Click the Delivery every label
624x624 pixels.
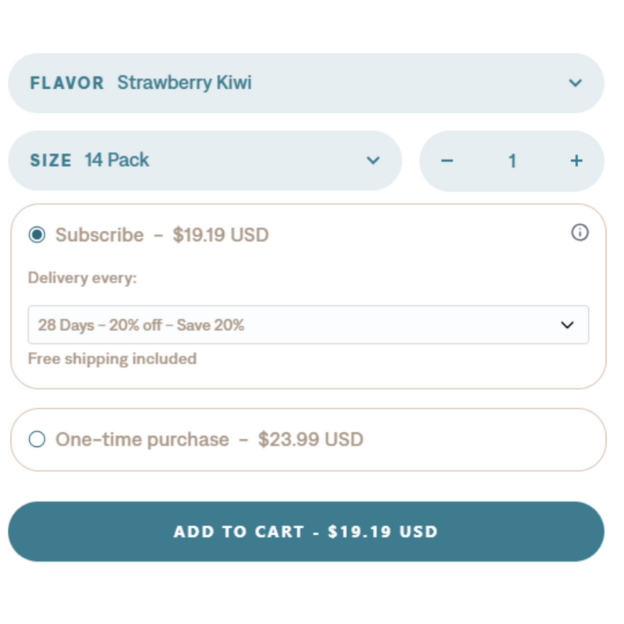coord(82,278)
